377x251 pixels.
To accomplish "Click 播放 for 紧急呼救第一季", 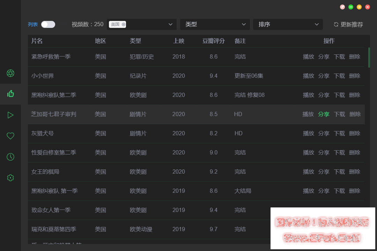I will point(308,56).
